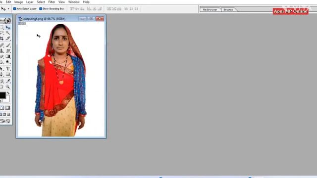
Task: Select the Type tool
Action: 8,69
